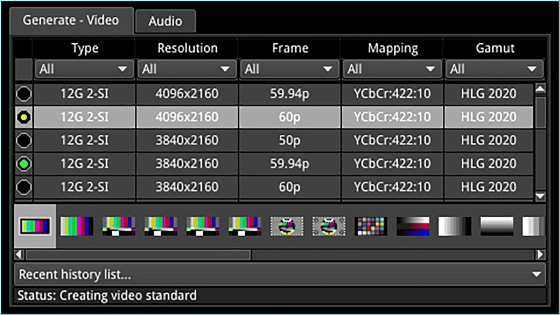This screenshot has width=560, height=315.
Task: Click the down arrow of the standards list scrollbar
Action: coord(540,197)
